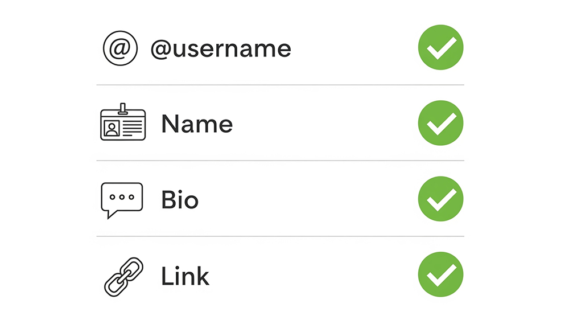The width and height of the screenshot is (569, 320).
Task: Uncheck the green checkmark for Bio
Action: tap(441, 199)
